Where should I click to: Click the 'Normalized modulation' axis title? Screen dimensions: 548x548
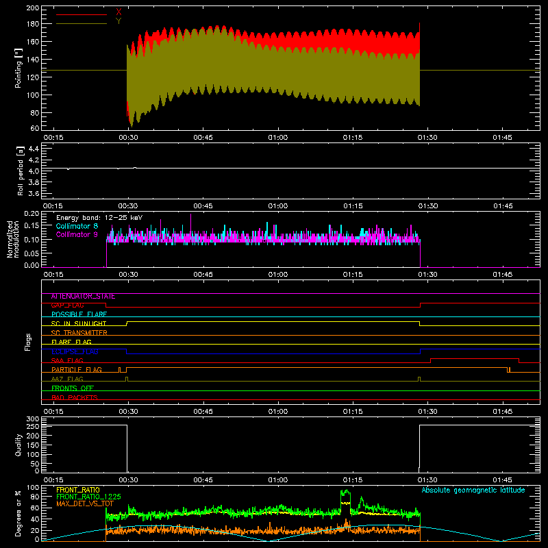click(13, 239)
